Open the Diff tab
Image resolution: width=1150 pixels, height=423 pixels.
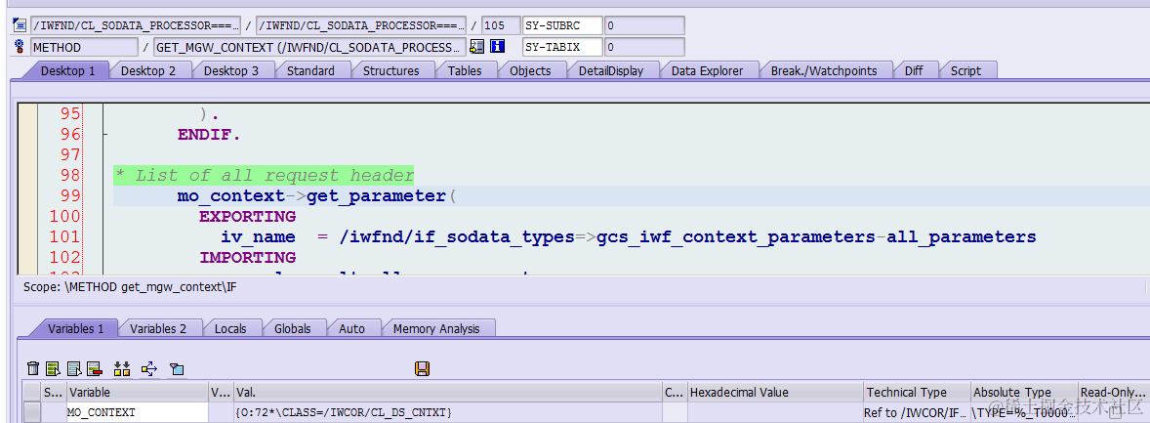click(914, 70)
